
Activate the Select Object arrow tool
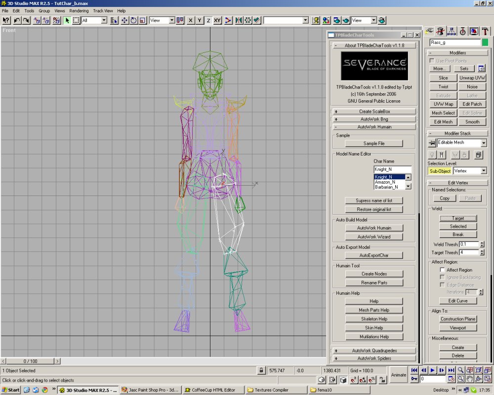click(67, 20)
